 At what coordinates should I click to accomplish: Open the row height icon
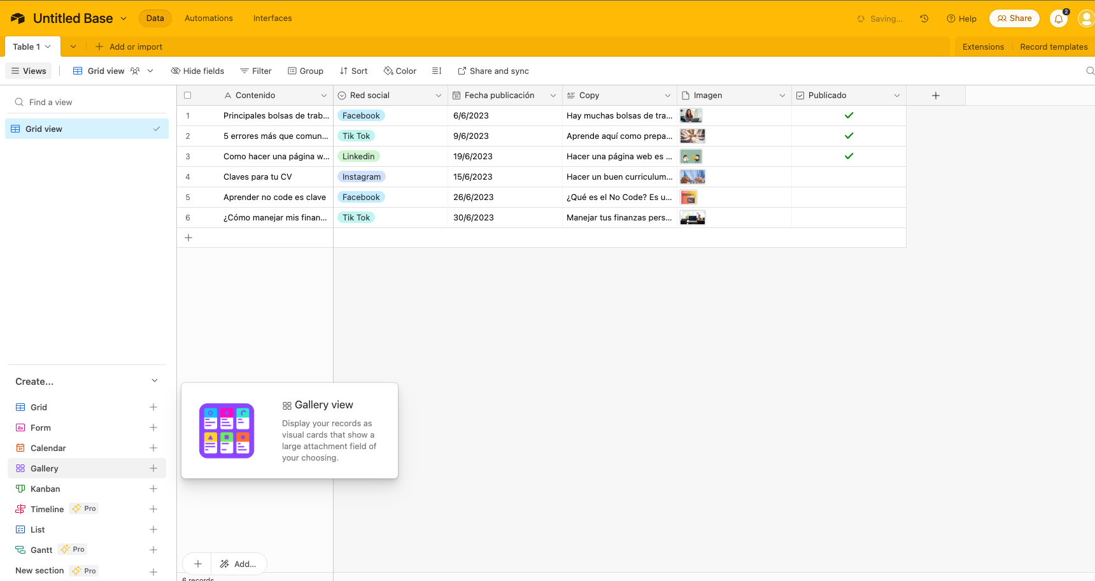pos(437,71)
